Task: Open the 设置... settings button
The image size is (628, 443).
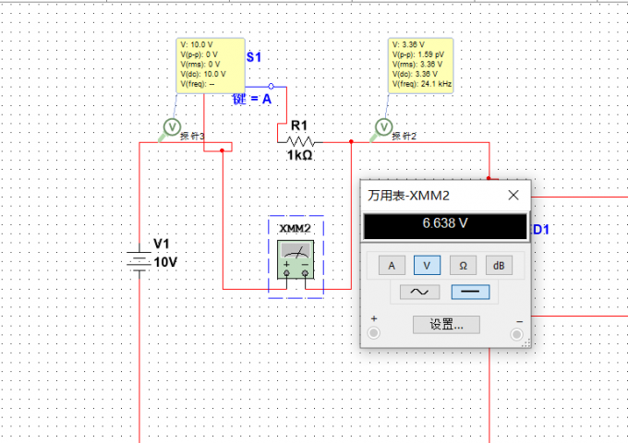Action: [446, 325]
